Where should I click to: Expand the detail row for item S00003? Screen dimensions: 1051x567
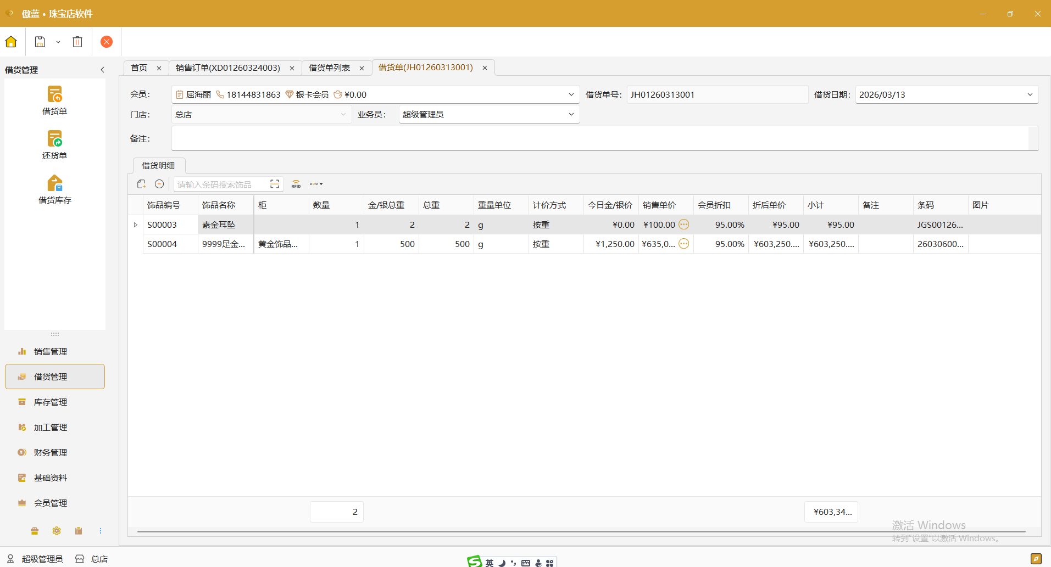pyautogui.click(x=135, y=224)
